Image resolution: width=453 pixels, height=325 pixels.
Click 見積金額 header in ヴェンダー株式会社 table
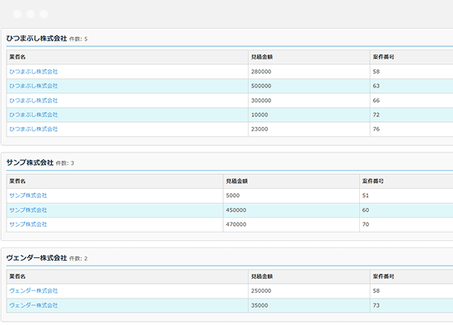click(262, 276)
